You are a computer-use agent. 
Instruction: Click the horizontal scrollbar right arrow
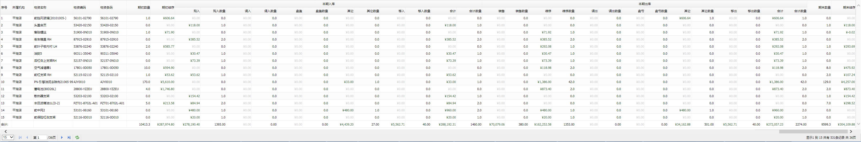851,132
